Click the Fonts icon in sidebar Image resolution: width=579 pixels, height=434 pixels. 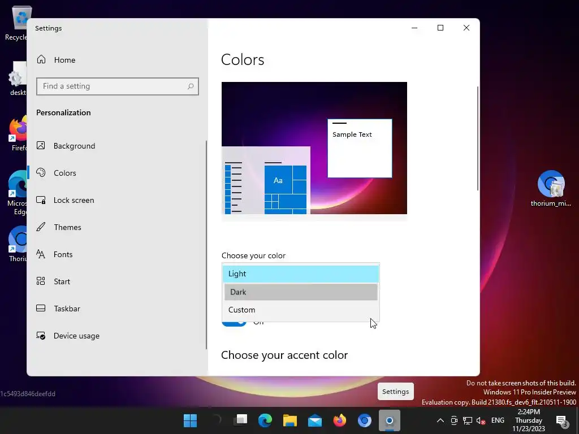[x=41, y=254]
